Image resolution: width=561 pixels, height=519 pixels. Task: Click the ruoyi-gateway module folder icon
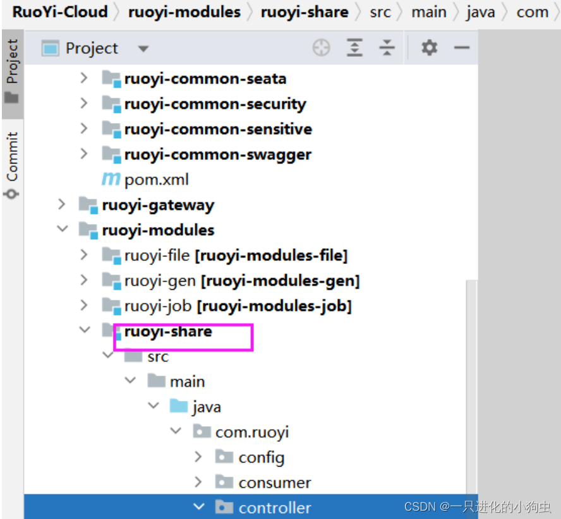point(88,205)
